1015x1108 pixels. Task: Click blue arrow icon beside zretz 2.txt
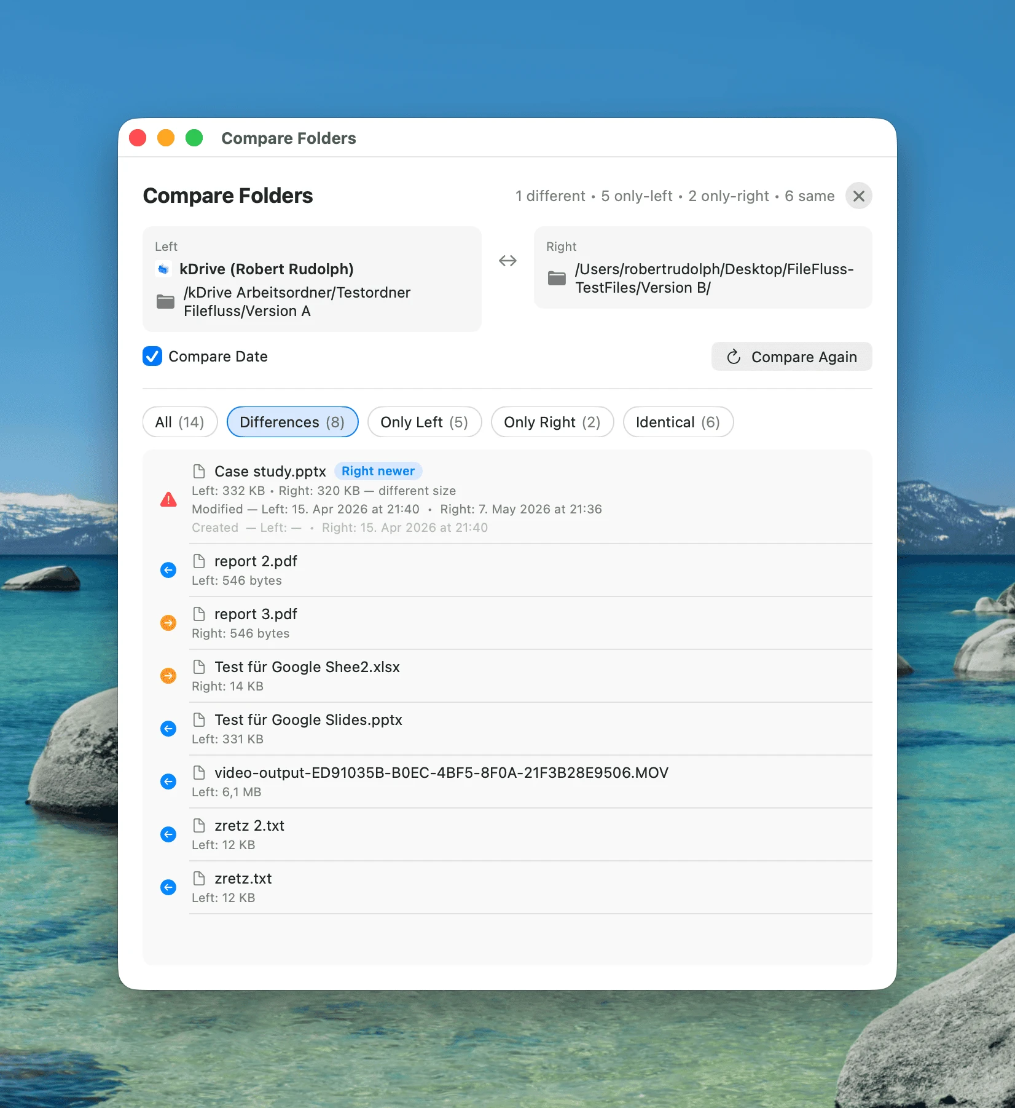(168, 834)
